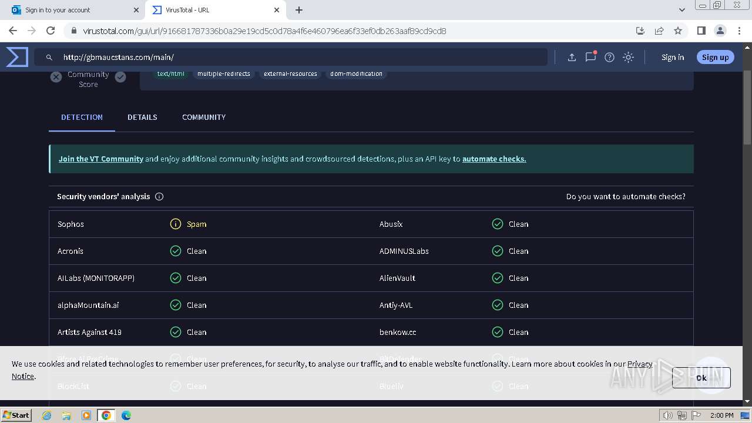Click Acronis Clean check icon
Viewport: 752px width, 423px height.
(176, 251)
